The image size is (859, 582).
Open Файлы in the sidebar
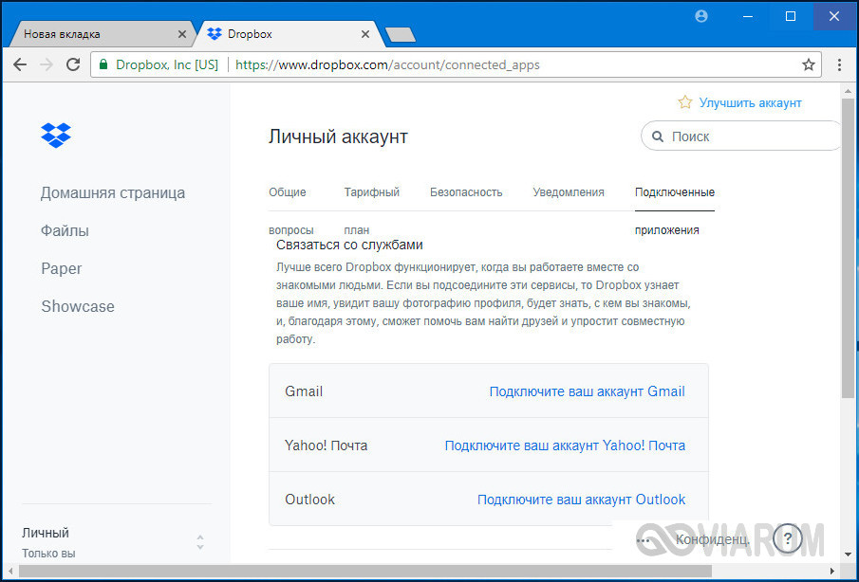(x=65, y=230)
